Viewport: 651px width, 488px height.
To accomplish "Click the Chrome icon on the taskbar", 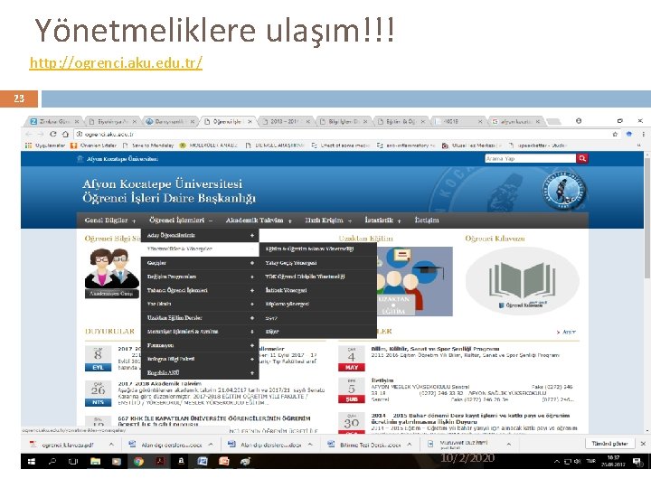I will tap(138, 461).
